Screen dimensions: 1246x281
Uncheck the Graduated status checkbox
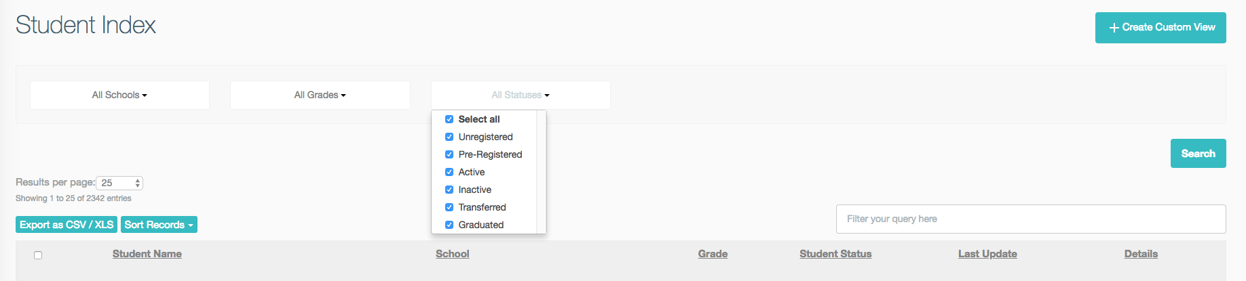(449, 225)
